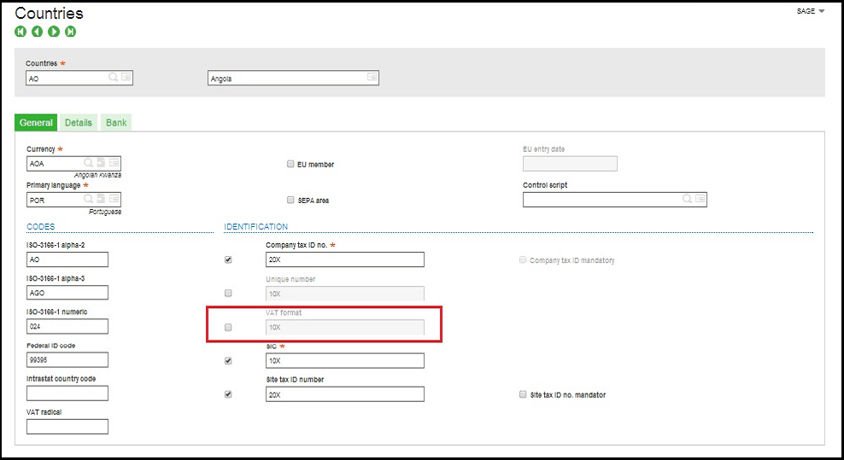Image resolution: width=844 pixels, height=460 pixels.
Task: Switch to the General tab
Action: click(x=36, y=123)
